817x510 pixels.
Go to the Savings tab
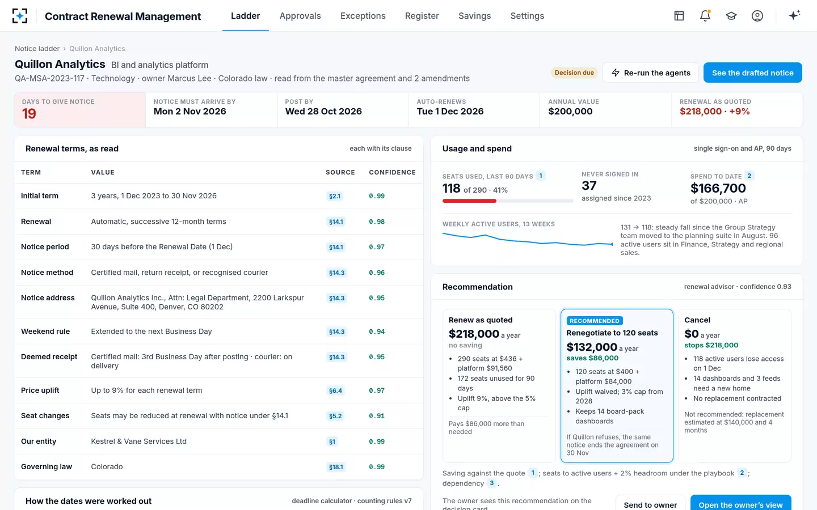(475, 16)
